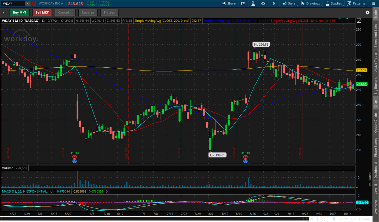Screen dimensions: 379x222
Task: Switch to the Live News tab
Action: [x=376, y=206]
